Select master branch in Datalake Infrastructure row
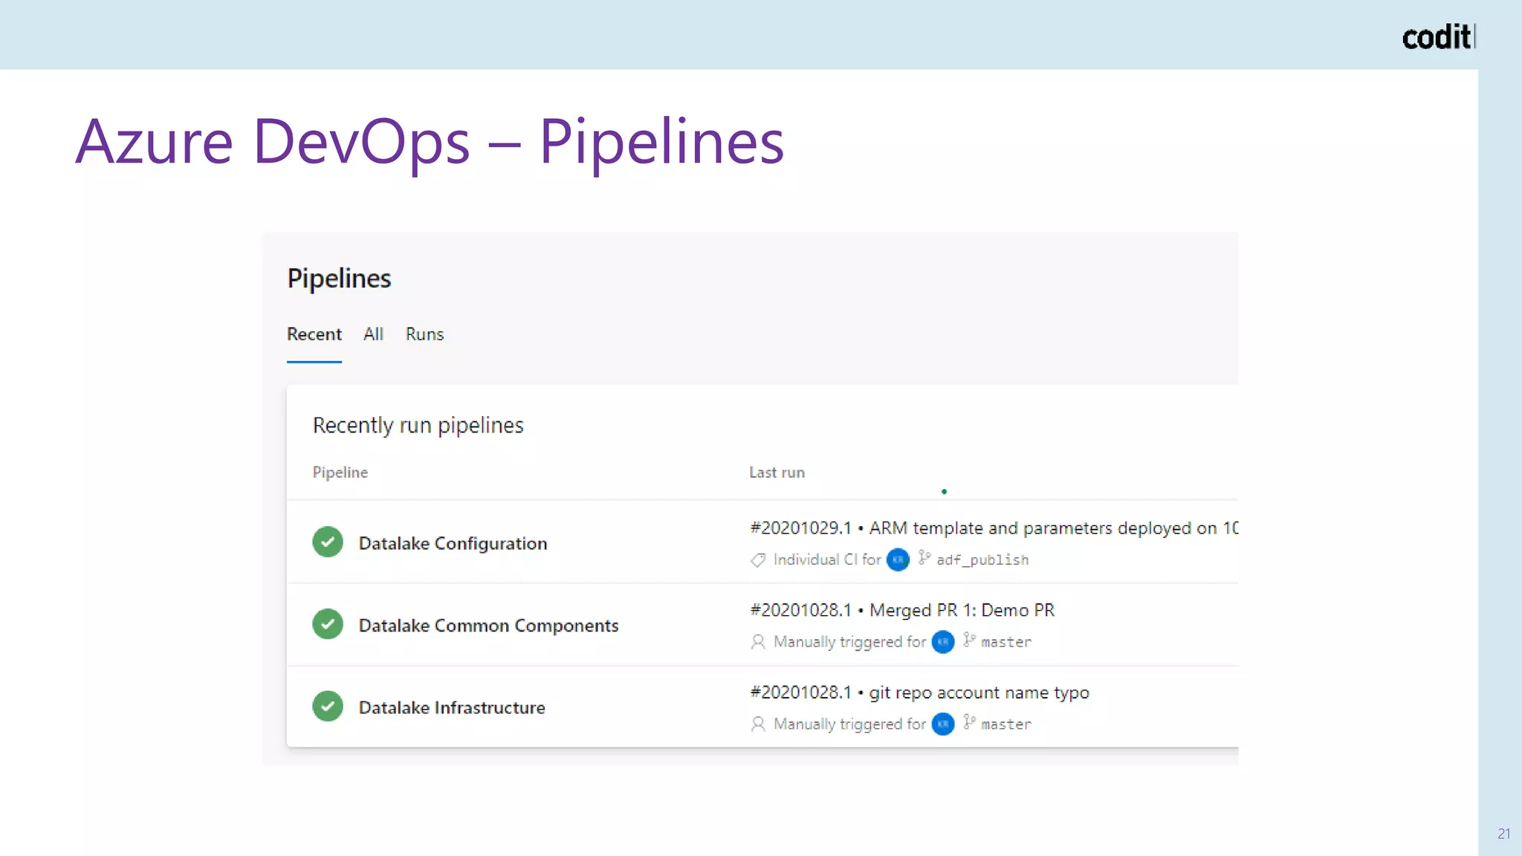Image resolution: width=1522 pixels, height=856 pixels. pyautogui.click(x=1006, y=724)
